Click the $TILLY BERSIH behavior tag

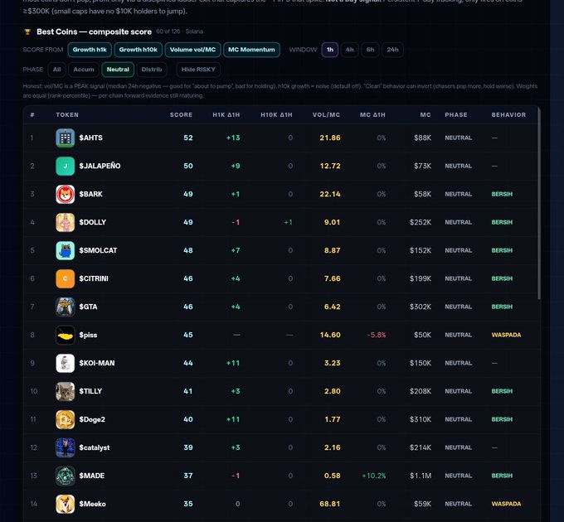[502, 391]
